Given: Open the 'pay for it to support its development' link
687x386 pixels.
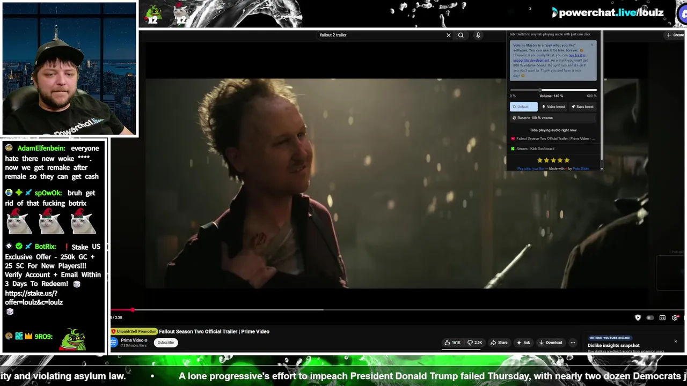Looking at the screenshot, I should pos(550,58).
